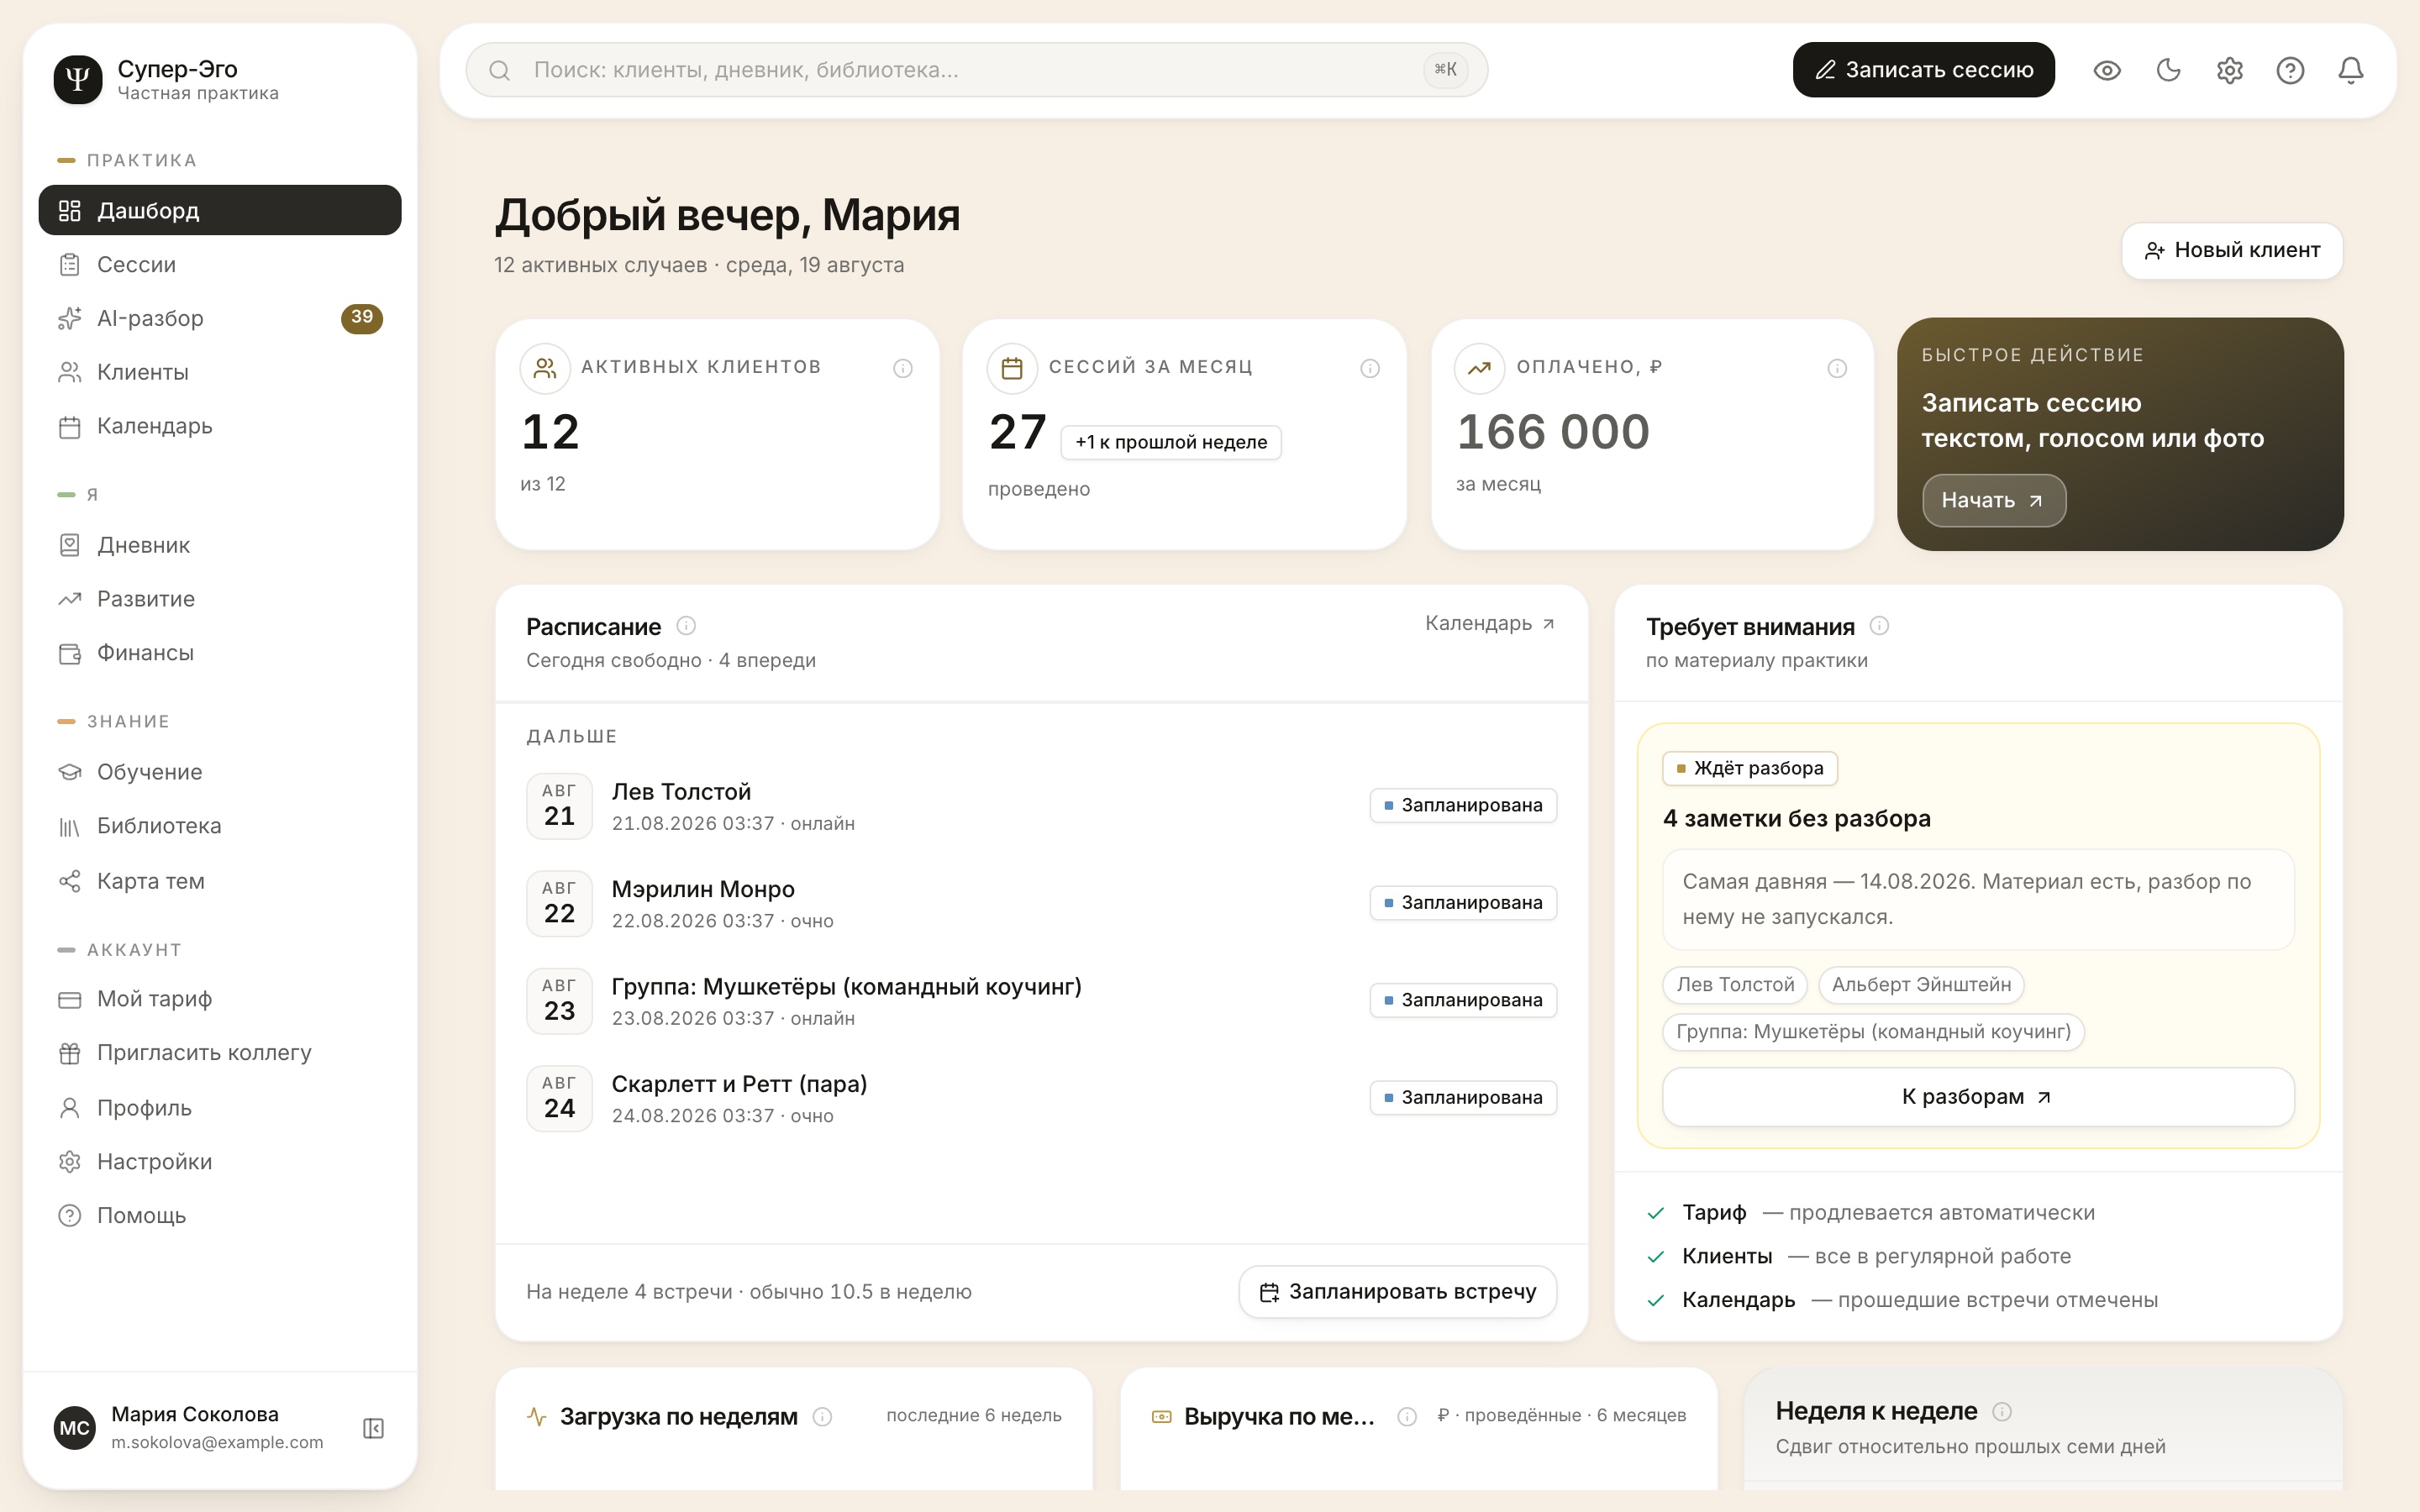2420x1512 pixels.
Task: Click info icon on Оплачено card
Action: coord(1837,369)
